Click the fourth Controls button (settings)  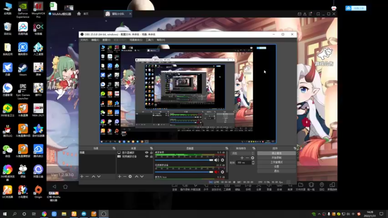click(x=276, y=167)
